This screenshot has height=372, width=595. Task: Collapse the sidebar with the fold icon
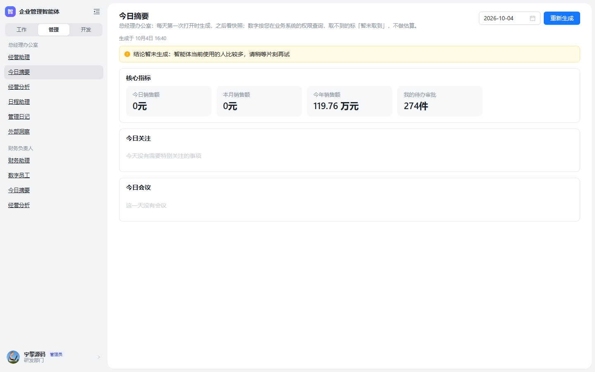(x=97, y=12)
